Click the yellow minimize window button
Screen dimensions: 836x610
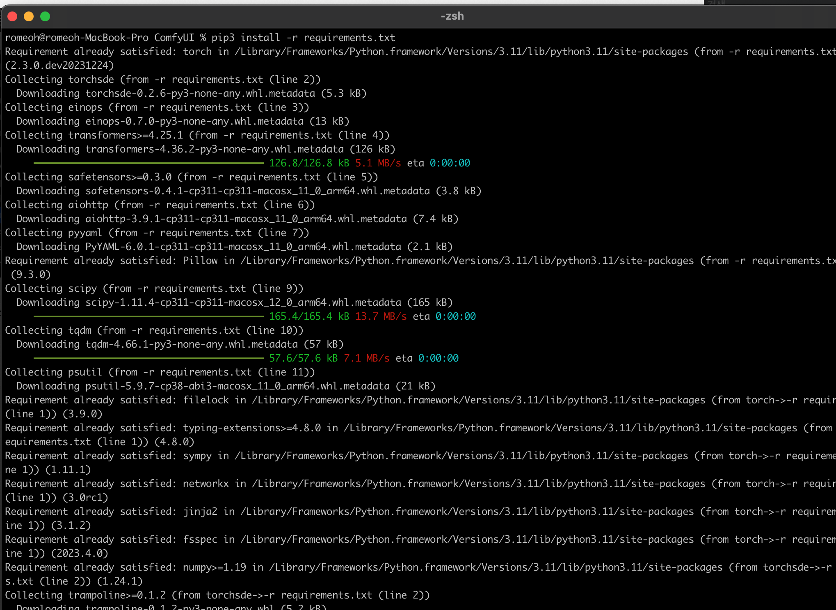(x=29, y=16)
